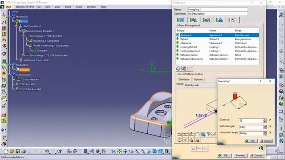Click the Save disk icon in bottom toolbar
Screen dimensions: 285x160
(x=18, y=151)
